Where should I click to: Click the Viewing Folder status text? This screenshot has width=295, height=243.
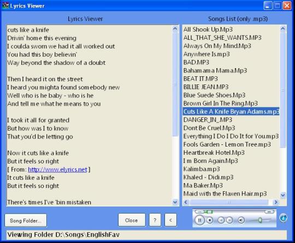click(x=63, y=235)
